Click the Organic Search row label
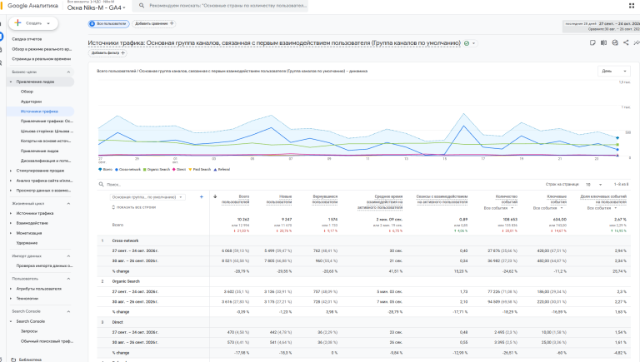The image size is (640, 362). [126, 281]
